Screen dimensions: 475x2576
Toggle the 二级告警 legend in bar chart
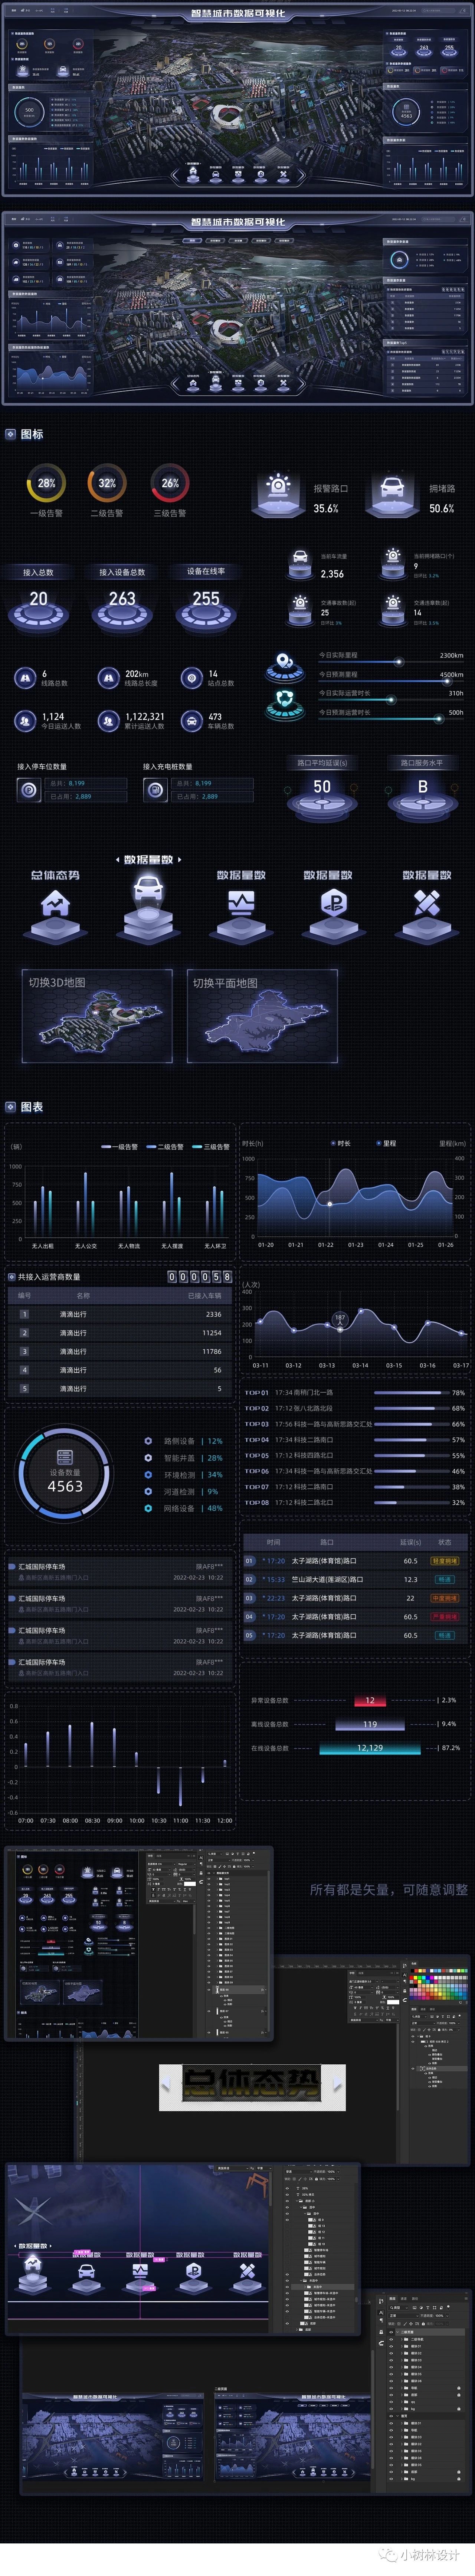[165, 1147]
